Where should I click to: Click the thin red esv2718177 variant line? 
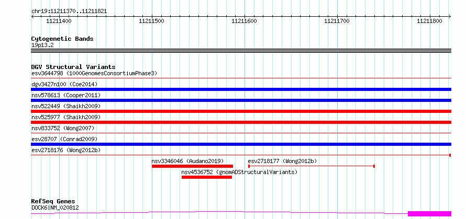tap(312, 166)
